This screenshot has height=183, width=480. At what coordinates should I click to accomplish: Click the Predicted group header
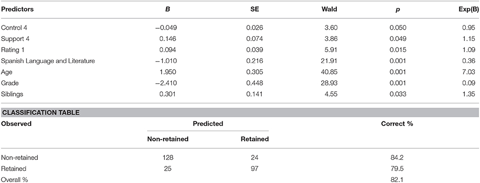click(208, 124)
